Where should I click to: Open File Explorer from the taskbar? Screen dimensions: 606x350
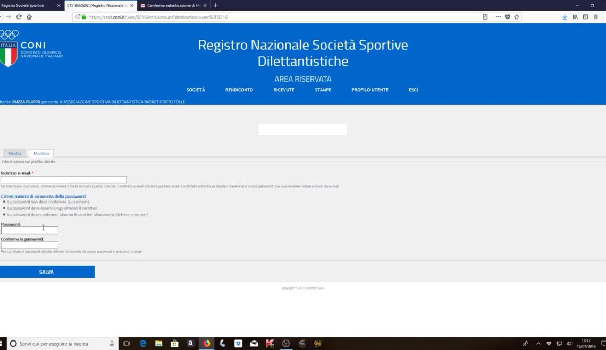click(x=158, y=344)
